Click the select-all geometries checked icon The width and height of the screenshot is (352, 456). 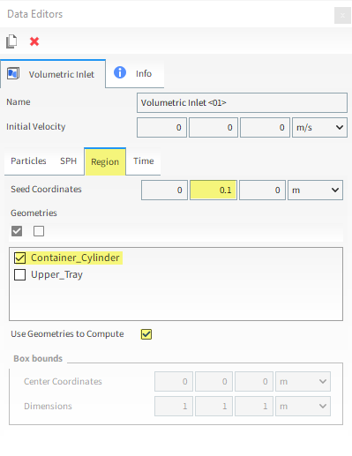tap(17, 231)
